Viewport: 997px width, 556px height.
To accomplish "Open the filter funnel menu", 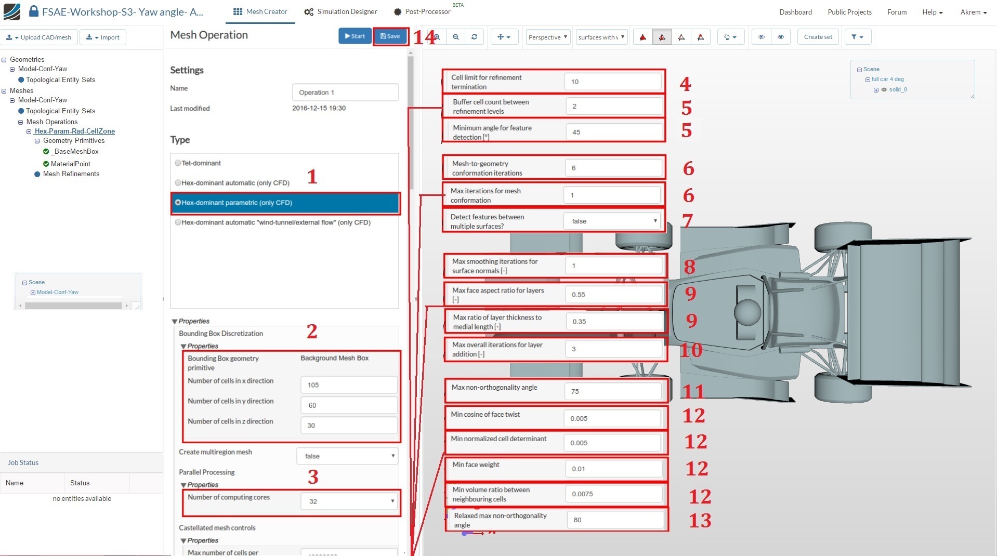I will coord(858,37).
